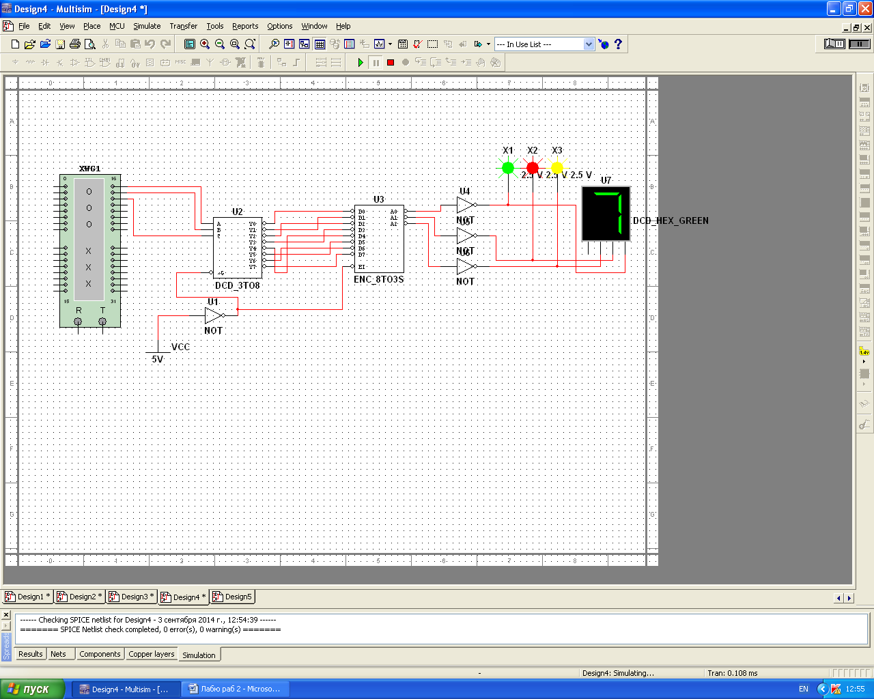Open the Copper layers tab
874x699 pixels.
pos(151,654)
